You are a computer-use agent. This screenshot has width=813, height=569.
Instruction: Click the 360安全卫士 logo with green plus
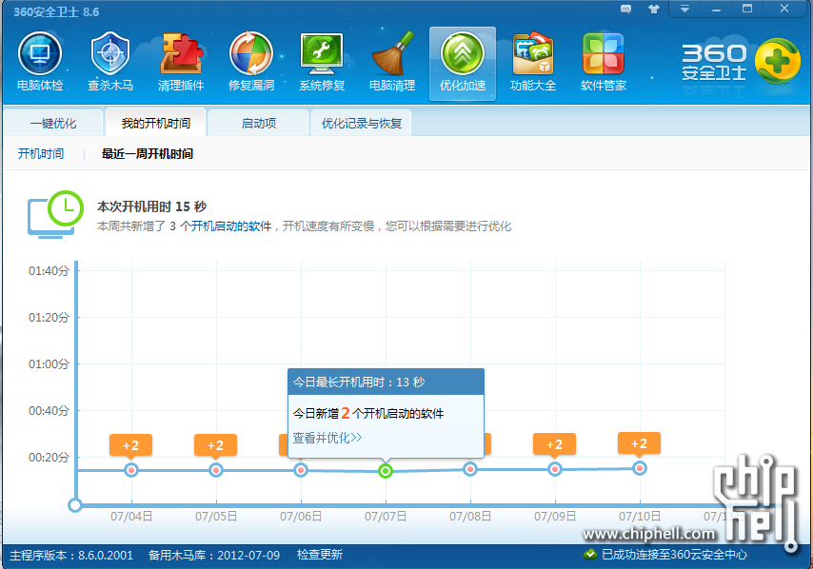click(x=741, y=62)
